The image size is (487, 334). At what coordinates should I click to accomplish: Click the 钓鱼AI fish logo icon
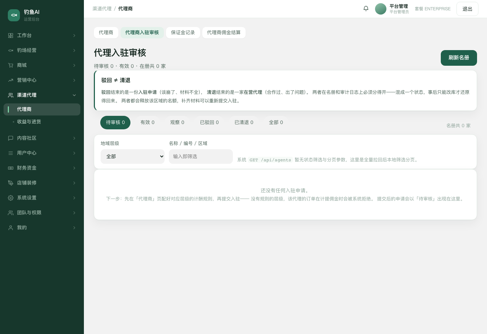click(x=14, y=15)
